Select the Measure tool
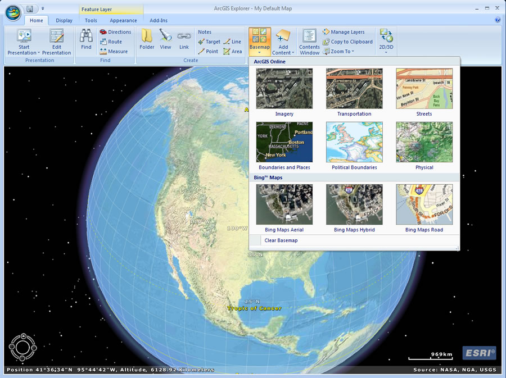This screenshot has width=506, height=378. tap(114, 51)
